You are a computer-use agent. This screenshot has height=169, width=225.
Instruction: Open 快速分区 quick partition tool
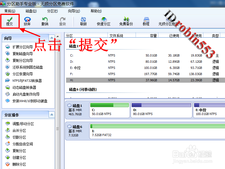[103, 21]
